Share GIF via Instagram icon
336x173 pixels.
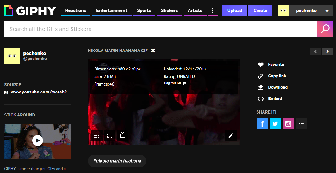288,124
